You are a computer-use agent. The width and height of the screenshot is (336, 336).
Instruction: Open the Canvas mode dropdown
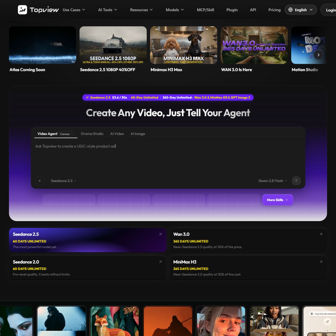pos(66,134)
